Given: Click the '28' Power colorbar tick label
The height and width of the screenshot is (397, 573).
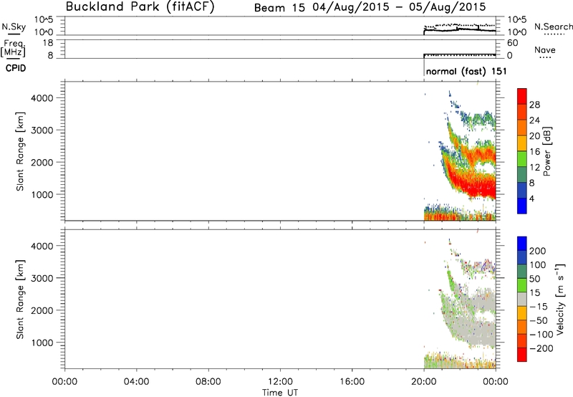Looking at the screenshot, I should click(x=534, y=105).
